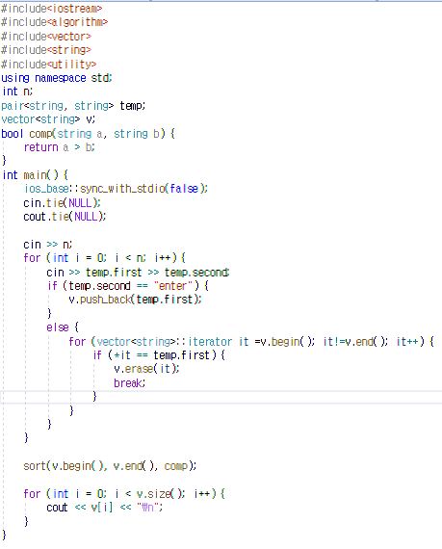Click the #include<string> line
The width and height of the screenshot is (442, 549).
pos(46,50)
